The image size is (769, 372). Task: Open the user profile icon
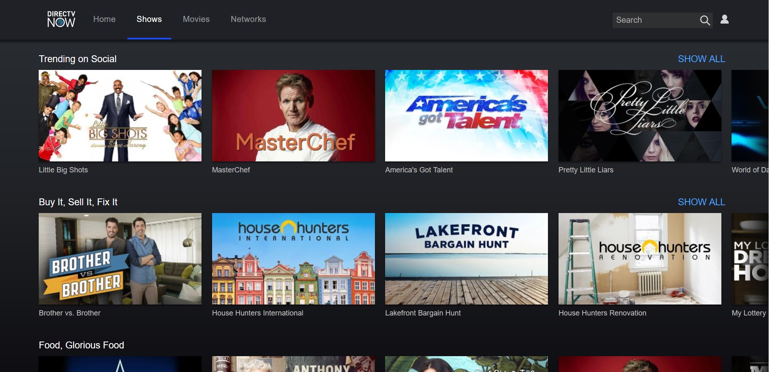click(x=725, y=20)
